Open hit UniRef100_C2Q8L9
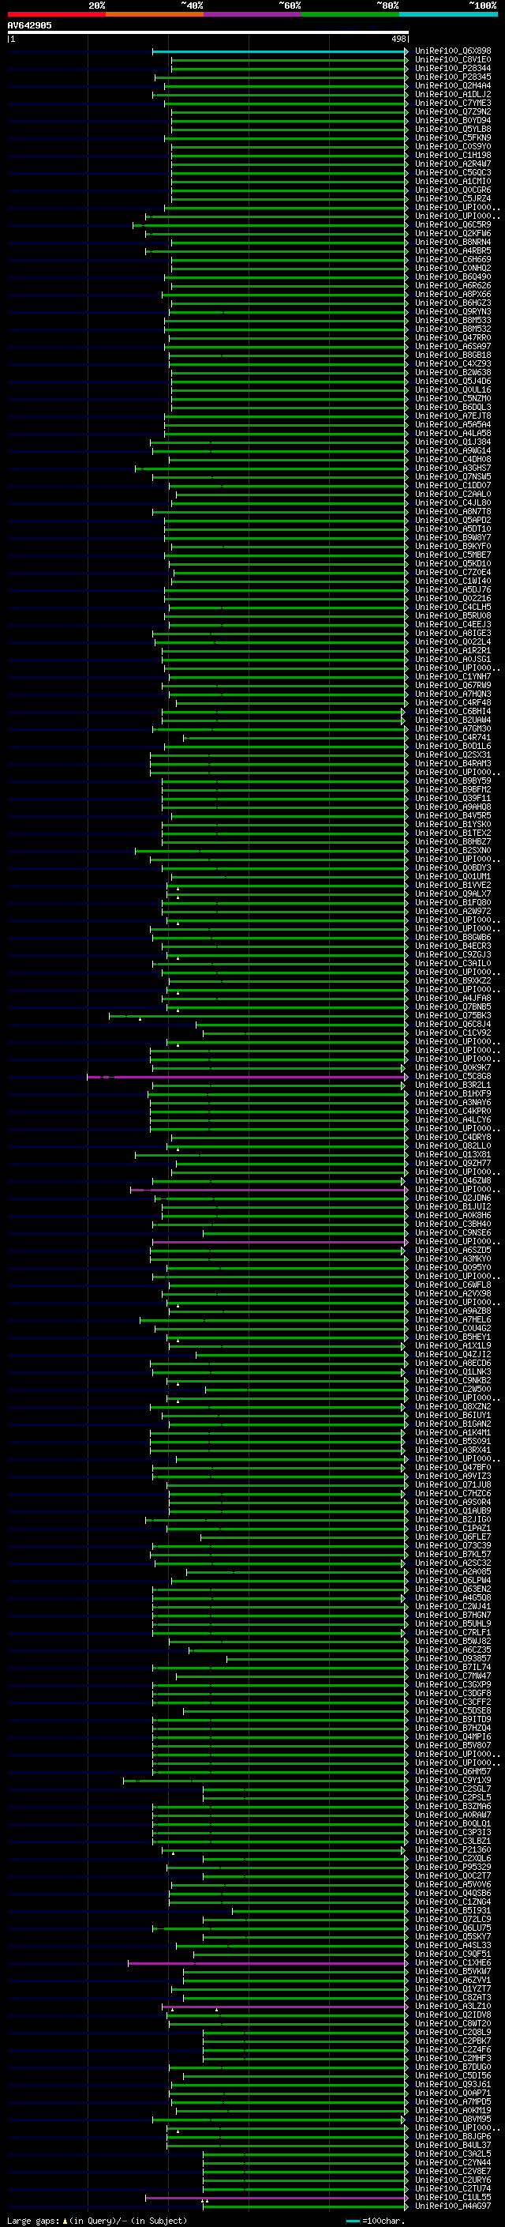Image resolution: width=505 pixels, height=2227 pixels. coord(453,2032)
